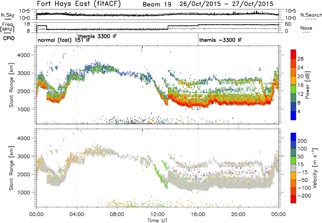This screenshot has width=322, height=223.
Task: Click the "60" label on the Nave axis
Action: click(288, 24)
